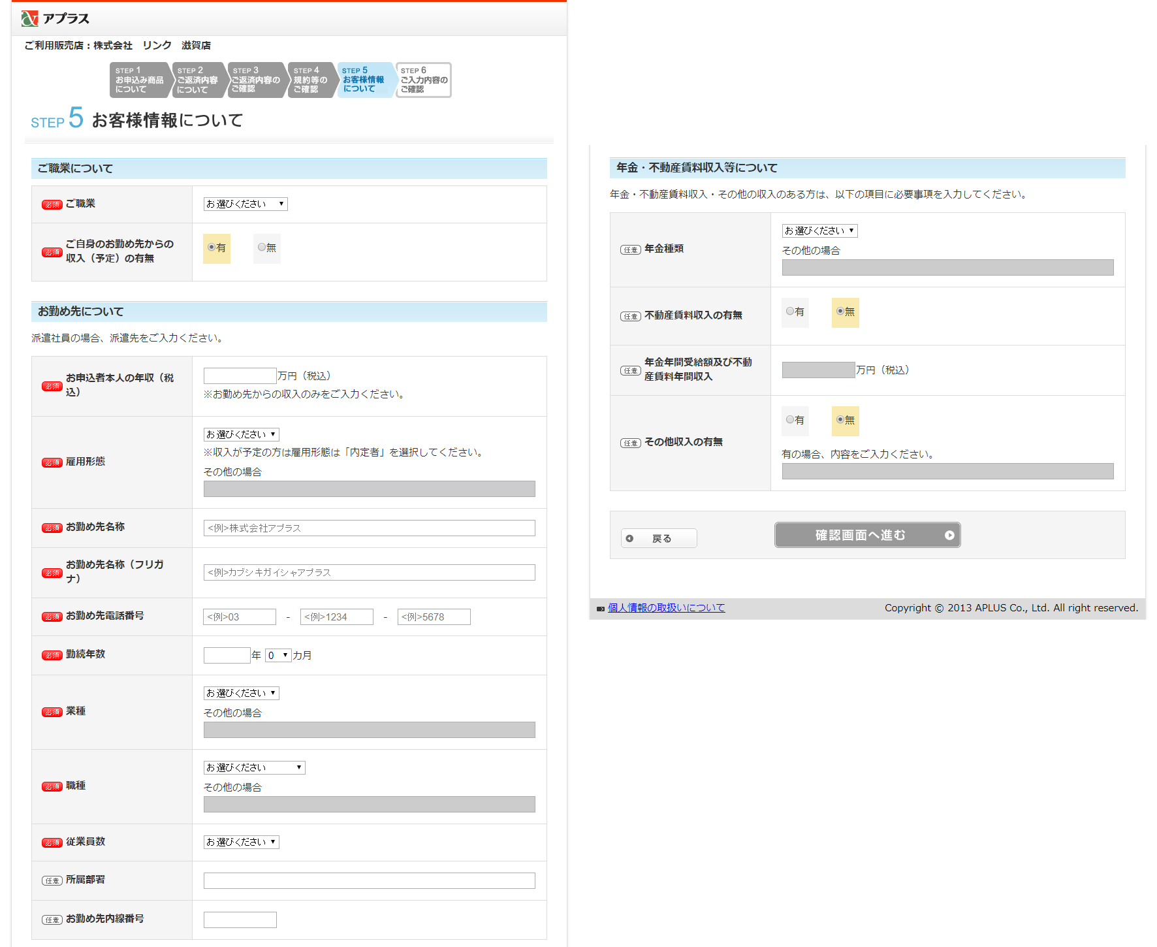The width and height of the screenshot is (1157, 947).
Task: Click the 任意 badge beside 所属部署
Action: [x=52, y=880]
